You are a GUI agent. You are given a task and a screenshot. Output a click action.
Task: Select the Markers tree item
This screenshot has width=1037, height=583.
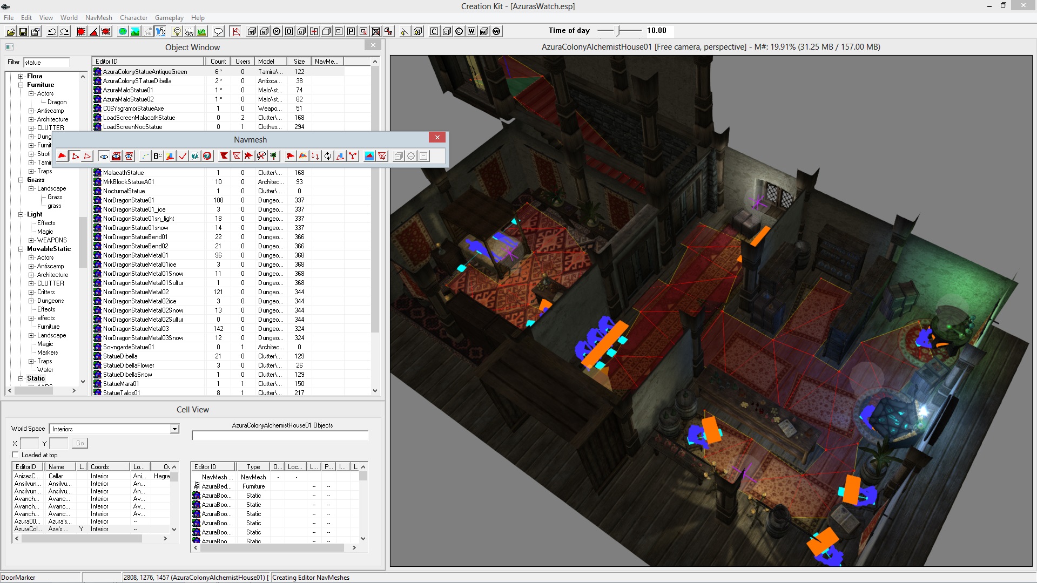point(48,352)
